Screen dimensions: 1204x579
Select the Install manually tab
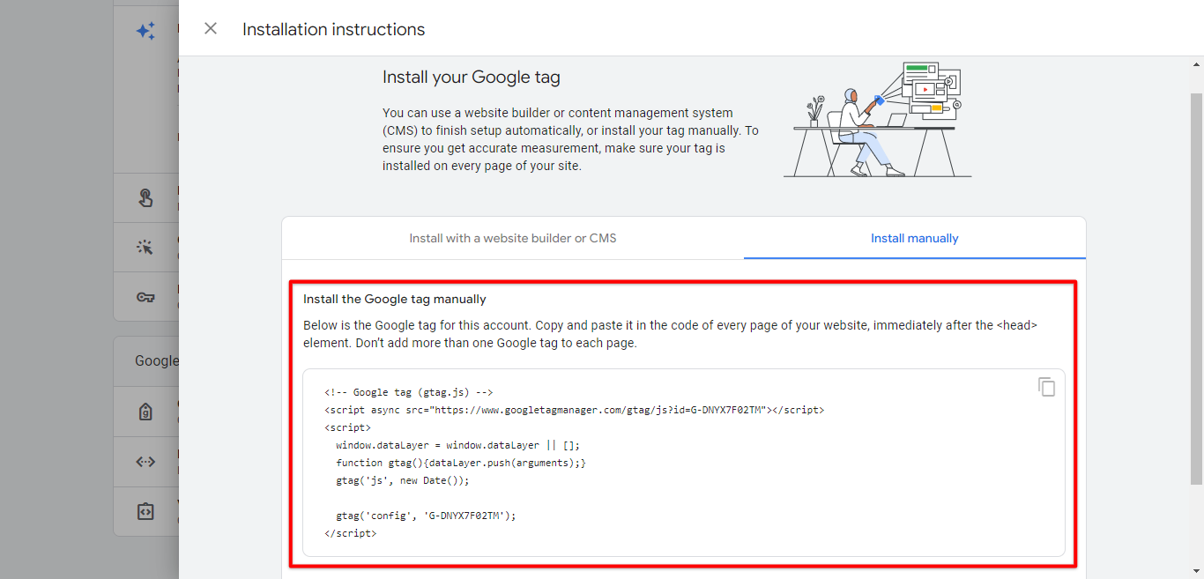(914, 238)
